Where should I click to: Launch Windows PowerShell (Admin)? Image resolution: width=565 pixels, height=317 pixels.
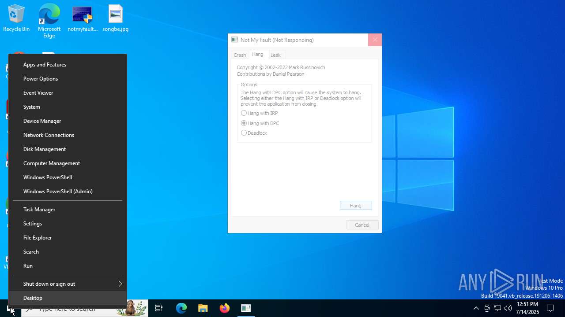click(68, 192)
